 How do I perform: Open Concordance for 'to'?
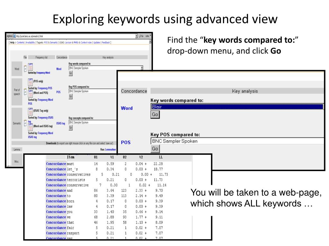point(56,196)
